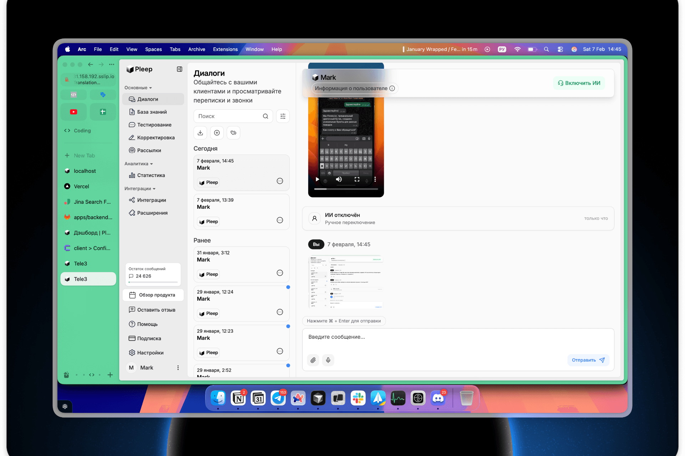Click the video progress bar
Screen dimensions: 685x456
point(346,189)
